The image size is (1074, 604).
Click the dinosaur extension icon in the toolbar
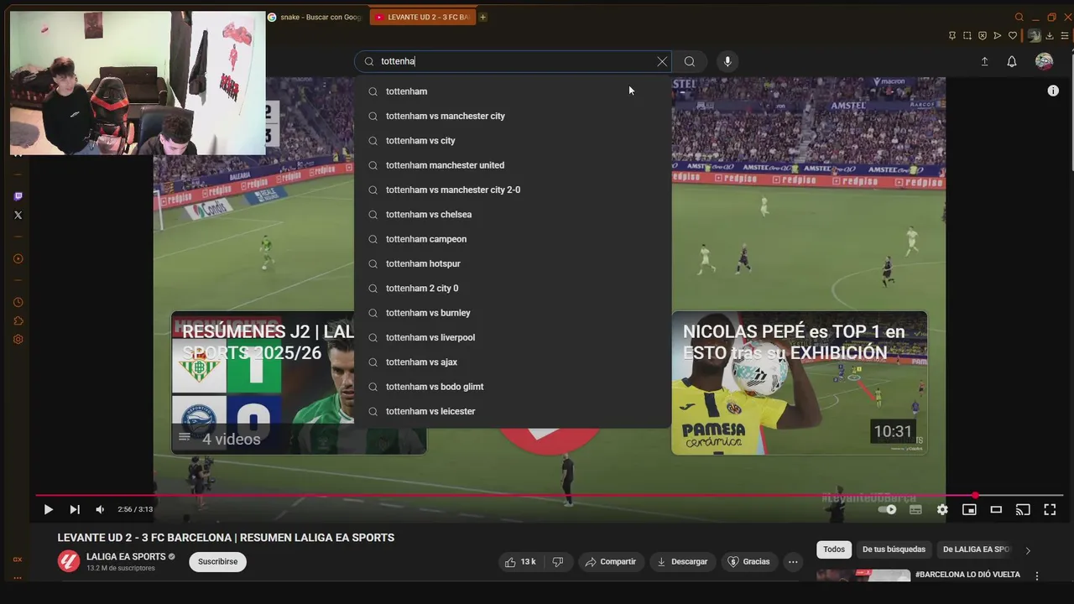point(1034,35)
